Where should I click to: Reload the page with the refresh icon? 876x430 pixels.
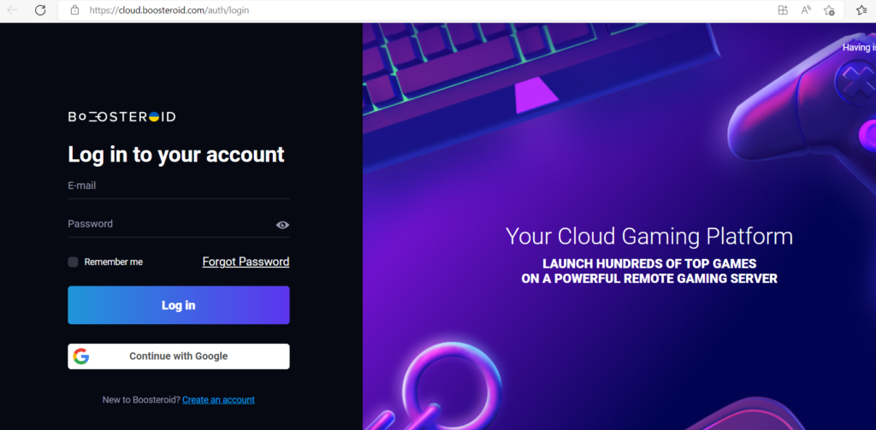coord(40,10)
